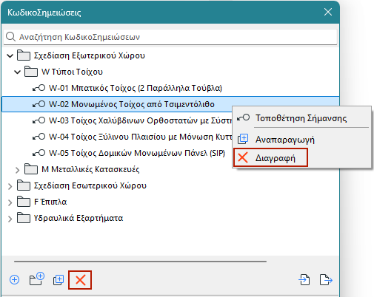Click the Αναζήτηση ΚωδικοΣημειώσεων search field
This screenshot has height=297, width=374.
[x=170, y=37]
